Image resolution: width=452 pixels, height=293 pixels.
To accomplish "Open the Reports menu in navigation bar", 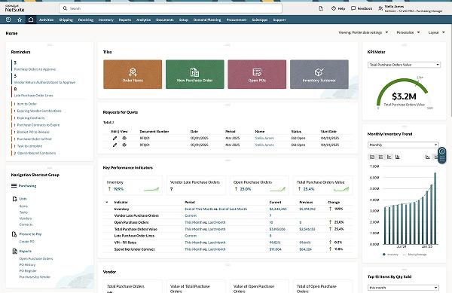I will 125,20.
